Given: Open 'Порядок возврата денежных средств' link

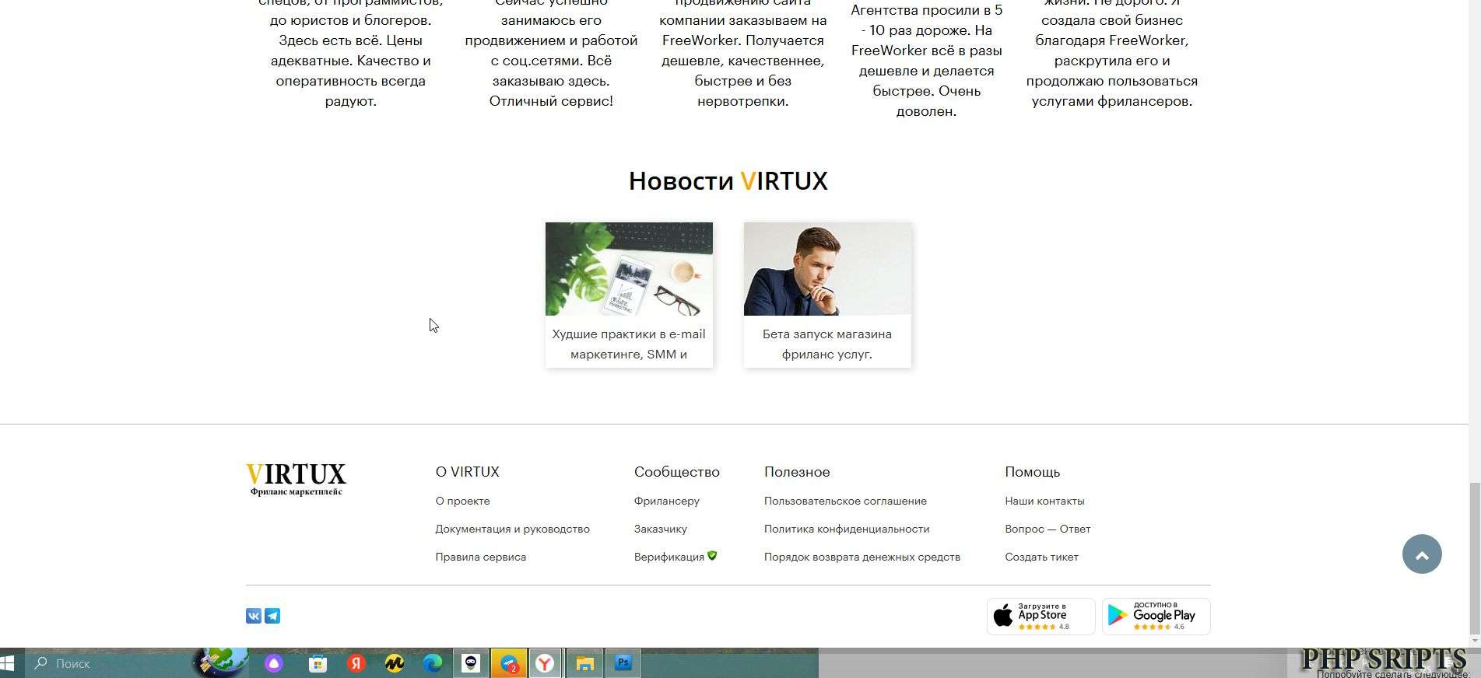Looking at the screenshot, I should tap(862, 557).
